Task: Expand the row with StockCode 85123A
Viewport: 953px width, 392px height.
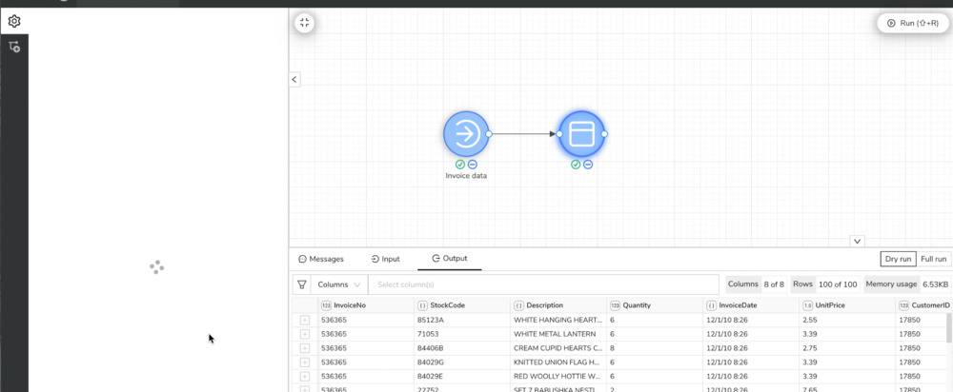Action: (x=305, y=320)
